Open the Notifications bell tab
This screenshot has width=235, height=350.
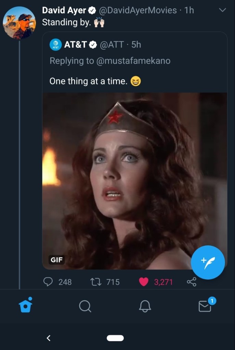point(145,306)
